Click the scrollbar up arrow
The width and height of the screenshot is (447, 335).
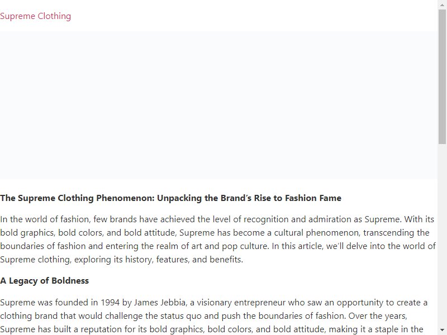coord(442,4)
